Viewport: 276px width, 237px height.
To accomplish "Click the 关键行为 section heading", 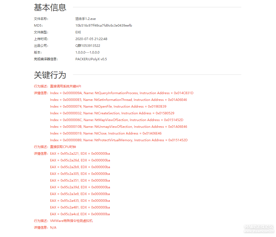I will pos(50,75).
